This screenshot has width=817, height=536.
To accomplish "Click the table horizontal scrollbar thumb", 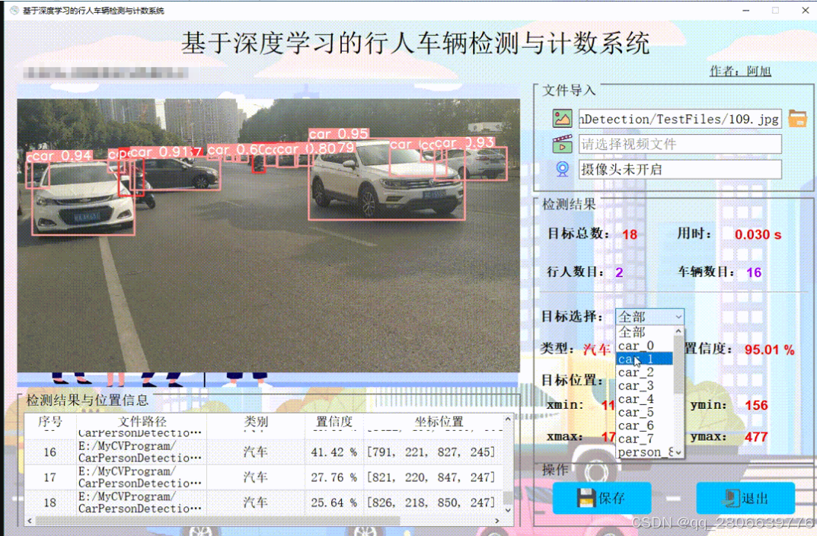I will pos(218,520).
